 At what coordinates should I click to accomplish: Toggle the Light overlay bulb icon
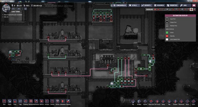tap(167, 9)
